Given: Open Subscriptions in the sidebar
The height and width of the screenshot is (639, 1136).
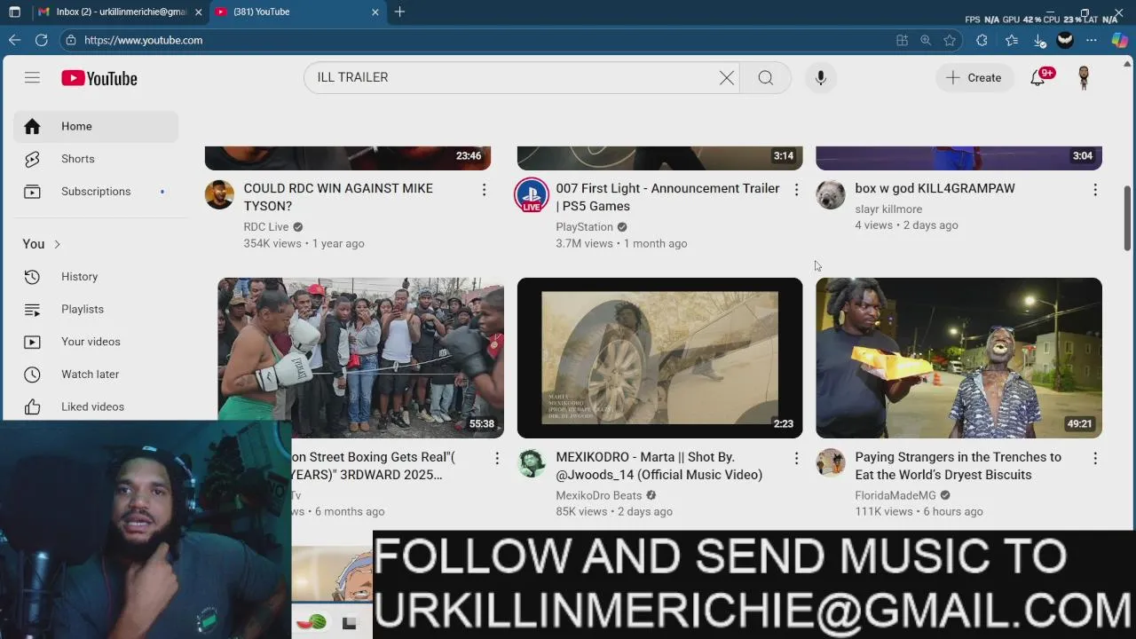Looking at the screenshot, I should click(96, 192).
